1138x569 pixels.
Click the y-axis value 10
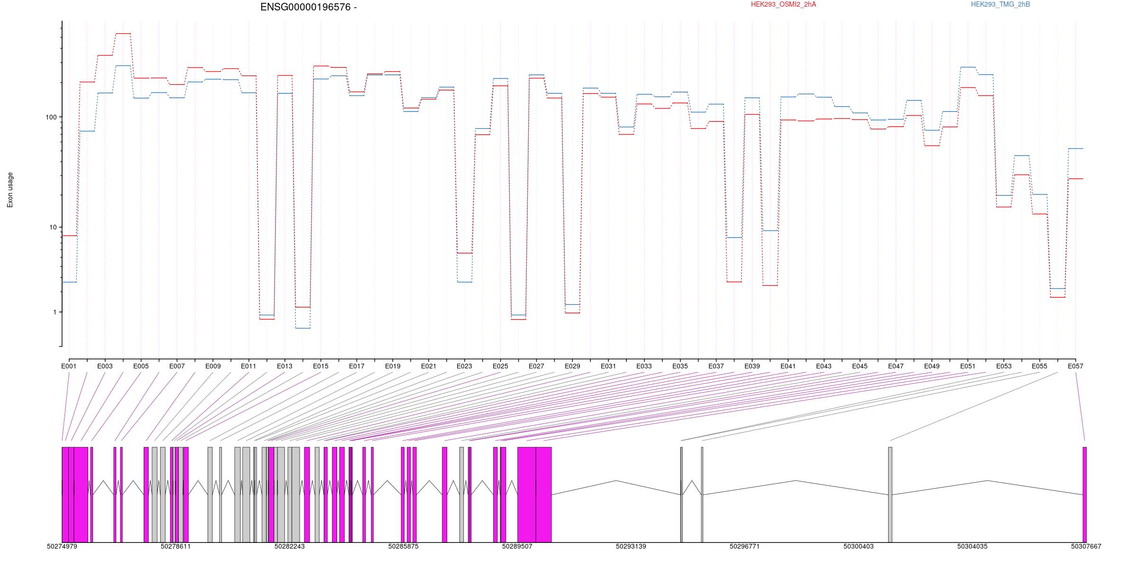[53, 227]
